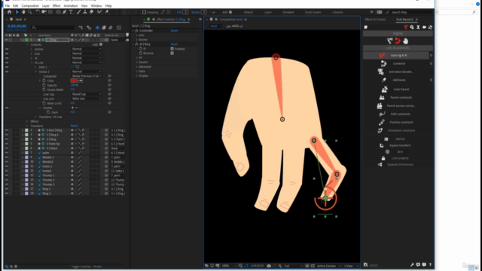Hide the IK Line group eye
Viewport: 482px width, 271px height.
point(7,62)
